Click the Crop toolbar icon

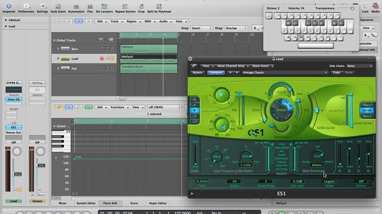(x=141, y=8)
